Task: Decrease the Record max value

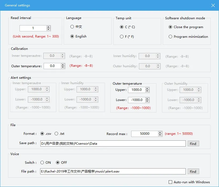Action: click(160, 135)
